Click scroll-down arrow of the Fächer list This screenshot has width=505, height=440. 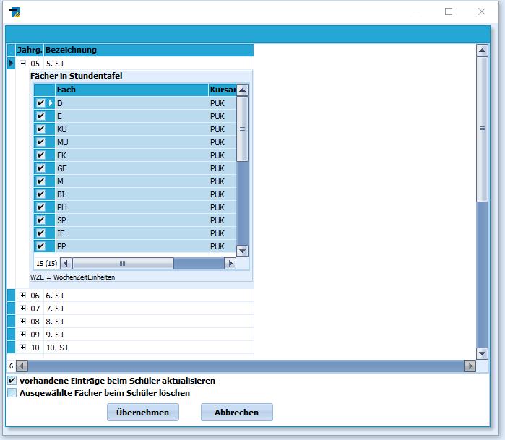[x=243, y=251]
